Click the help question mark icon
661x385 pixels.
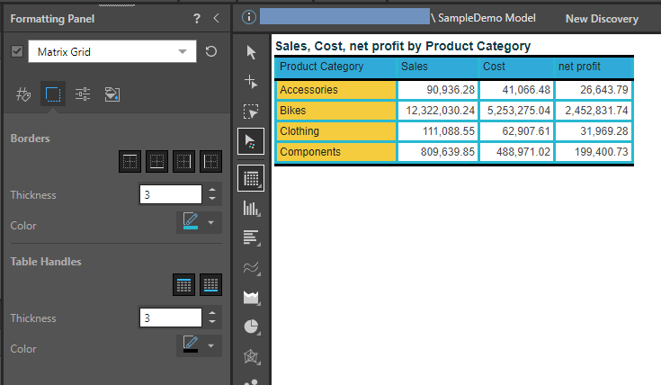click(x=197, y=18)
